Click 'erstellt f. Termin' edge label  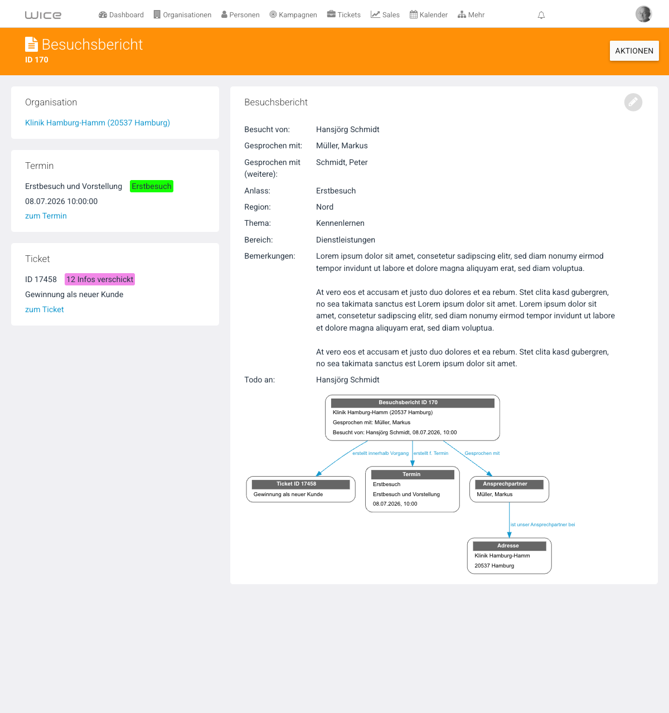click(431, 453)
